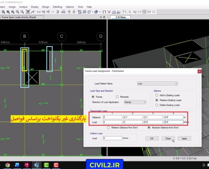
Task: Click the Set Display Options checkmark icon
Action: pyautogui.click(x=84, y=12)
